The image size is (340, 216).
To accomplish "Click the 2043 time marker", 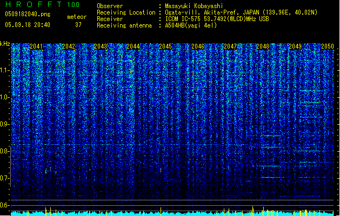I will pyautogui.click(x=101, y=46).
